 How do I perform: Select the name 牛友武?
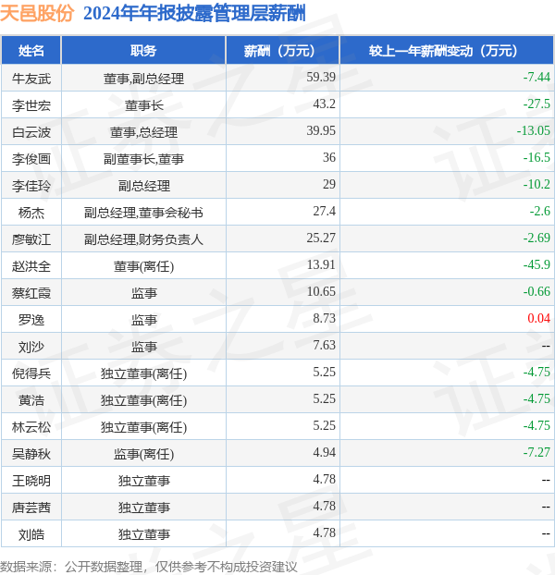(x=31, y=78)
